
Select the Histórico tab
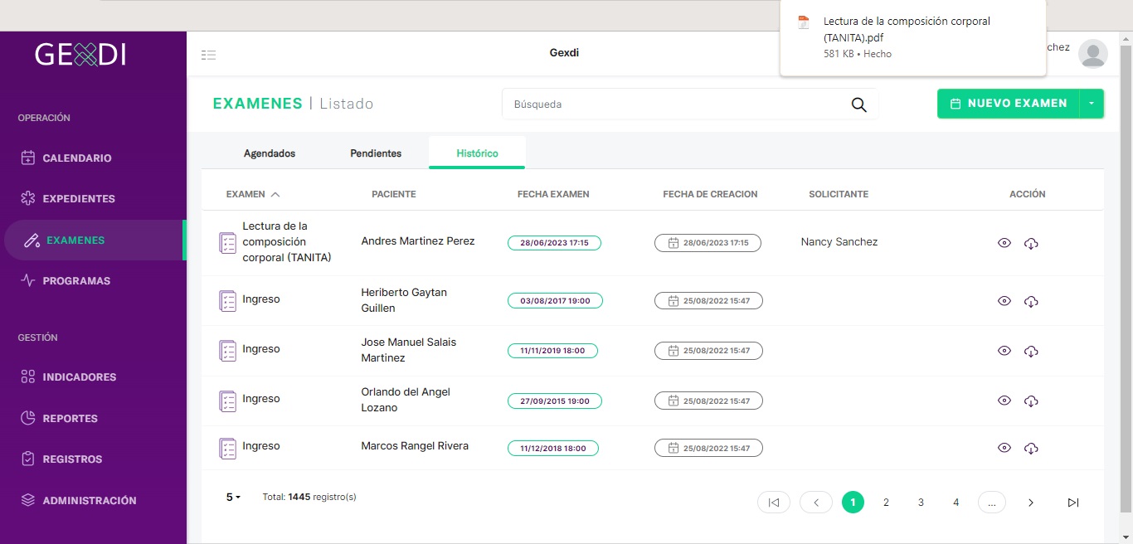(x=477, y=153)
